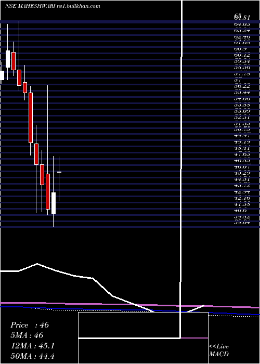Click the 60.12 price axis label
The height and width of the screenshot is (364, 260).
click(x=242, y=55)
